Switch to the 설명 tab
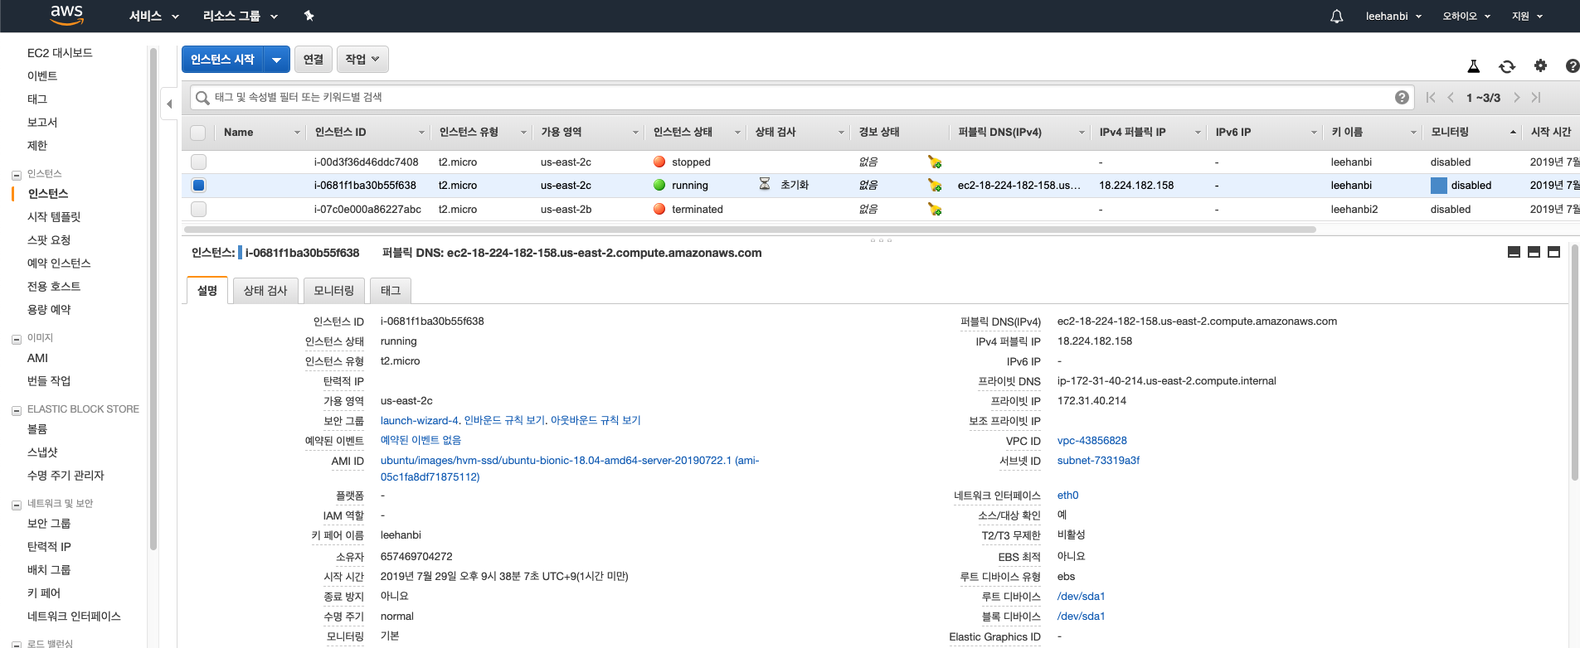The image size is (1580, 648). (x=207, y=291)
